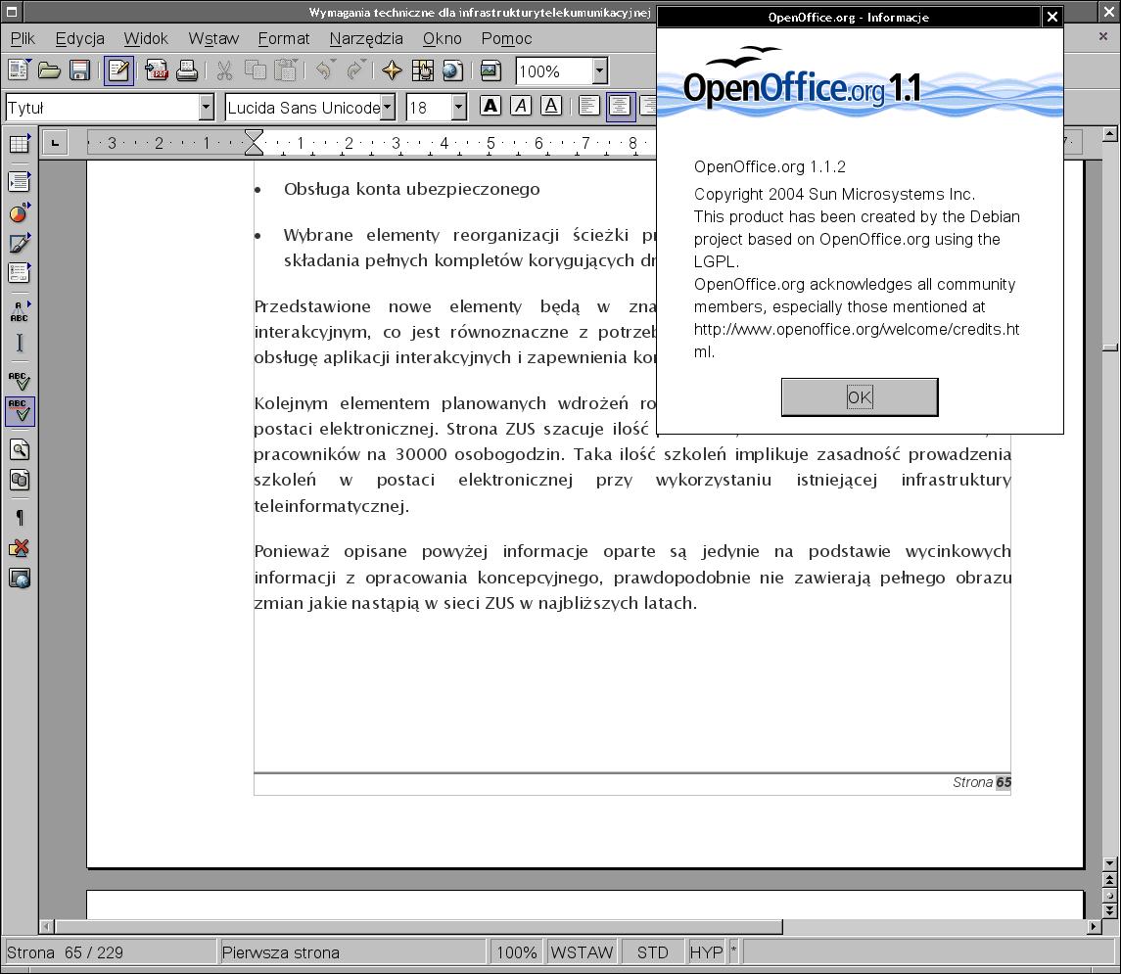This screenshot has width=1121, height=974.
Task: Center the text alignment
Action: click(x=620, y=108)
